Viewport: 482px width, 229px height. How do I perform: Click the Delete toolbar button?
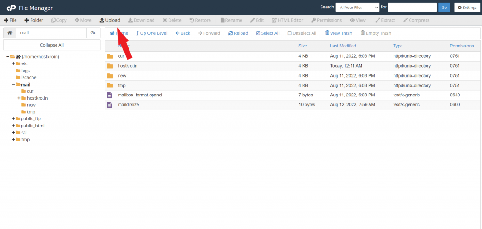click(172, 20)
